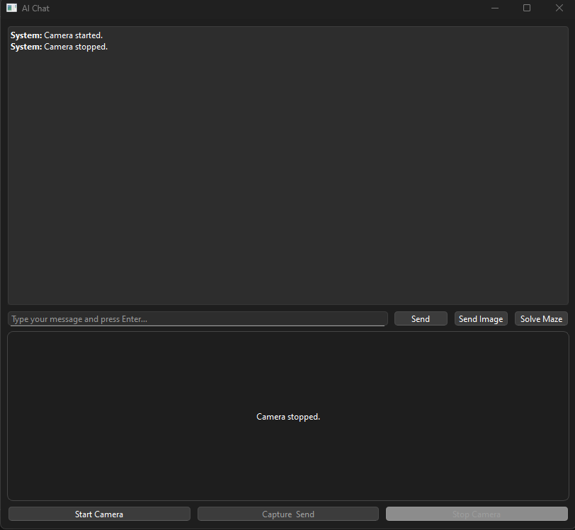575x530 pixels.
Task: Click the bold "System:" label on second chat line
Action: 26,47
